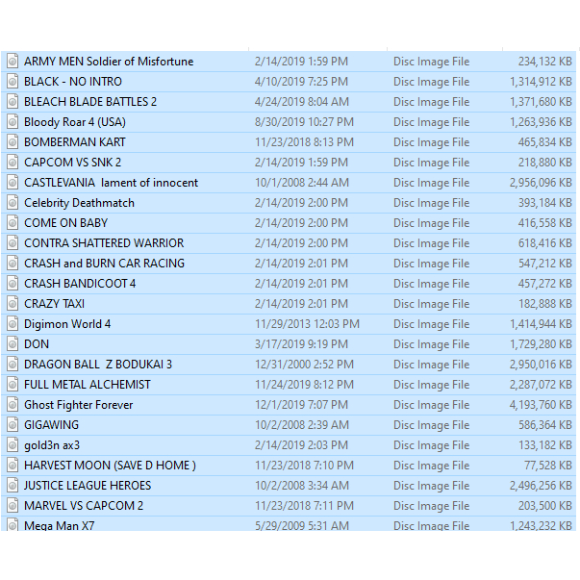Click the disc icon beside GIGAWING
Screen dimensions: 580x580
pyautogui.click(x=13, y=425)
